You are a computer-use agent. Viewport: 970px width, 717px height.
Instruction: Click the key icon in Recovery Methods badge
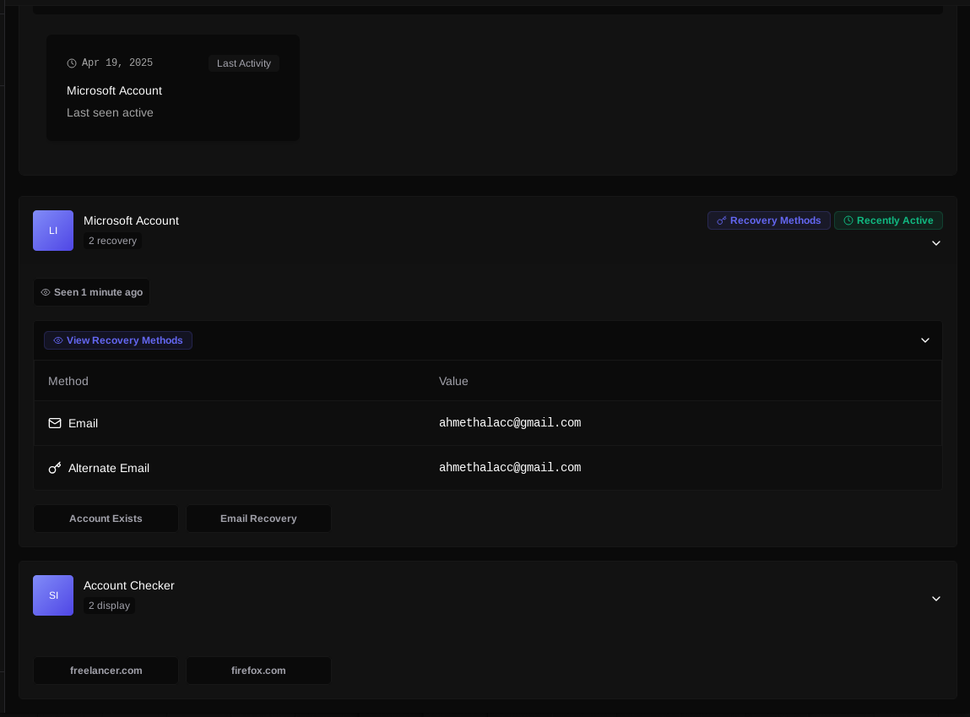721,221
